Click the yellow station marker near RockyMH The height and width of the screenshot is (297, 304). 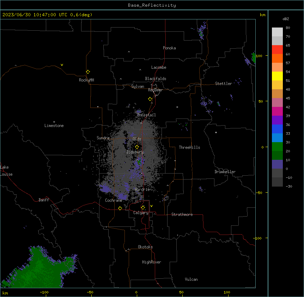pos(88,72)
